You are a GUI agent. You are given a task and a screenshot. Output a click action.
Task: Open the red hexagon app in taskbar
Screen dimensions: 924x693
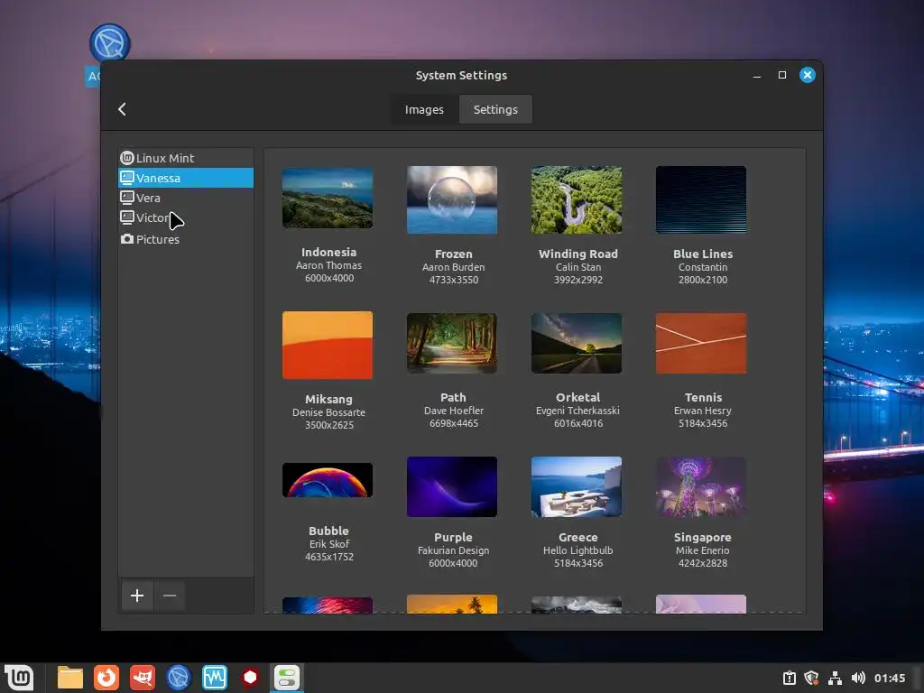click(251, 678)
